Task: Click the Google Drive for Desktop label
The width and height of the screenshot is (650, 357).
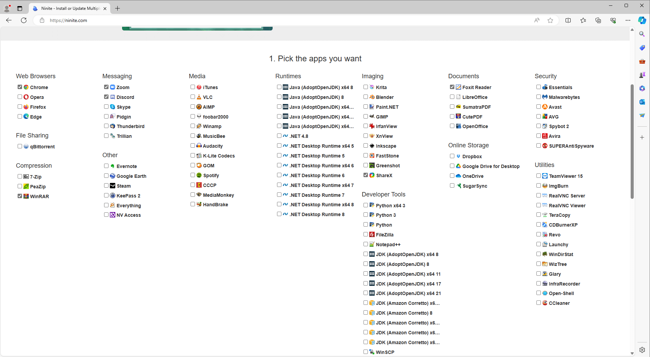Action: point(491,166)
